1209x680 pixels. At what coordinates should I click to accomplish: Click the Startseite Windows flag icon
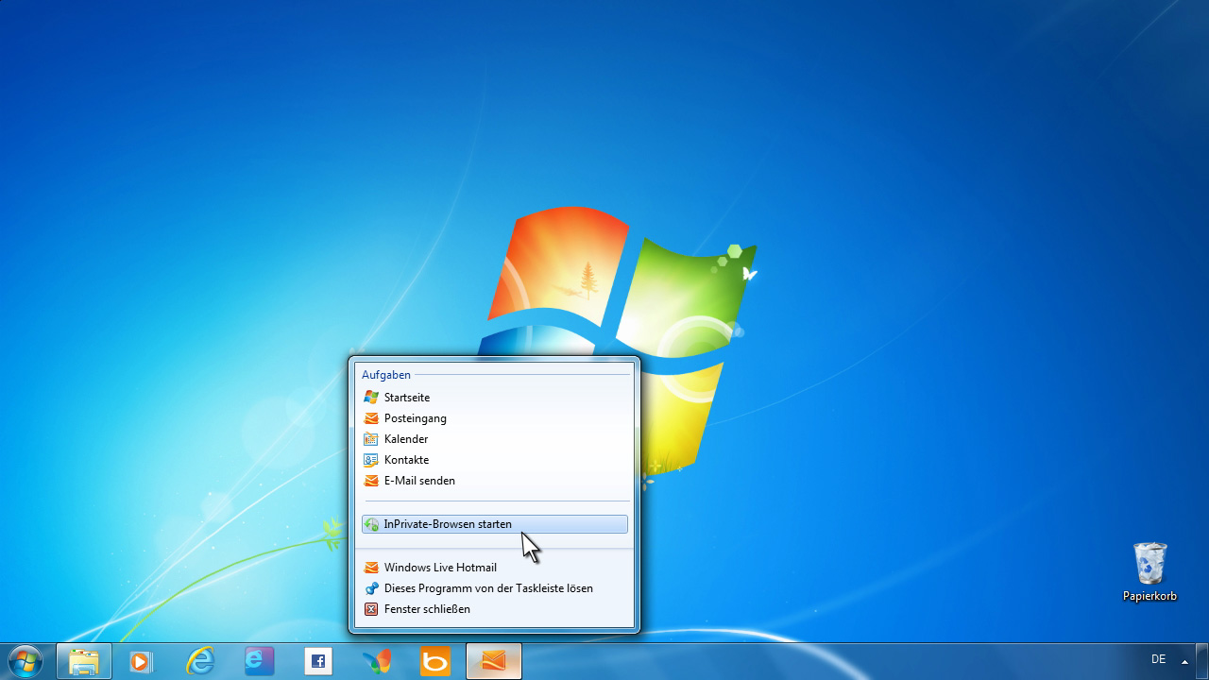371,398
